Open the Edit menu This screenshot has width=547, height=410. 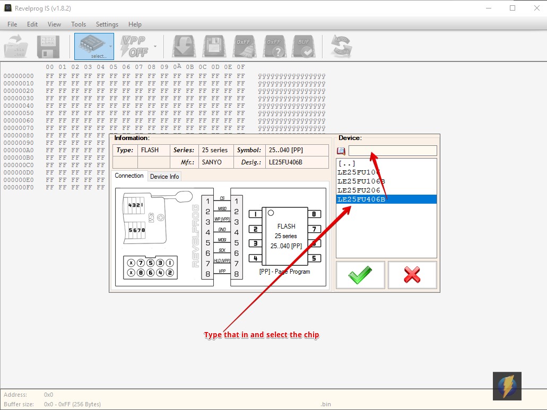(x=32, y=24)
